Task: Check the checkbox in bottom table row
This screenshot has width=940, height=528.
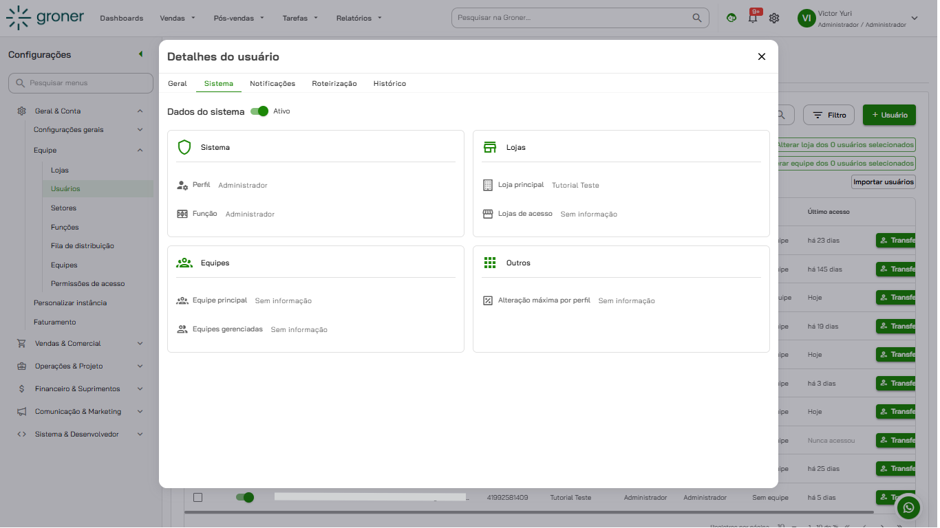Action: (x=197, y=497)
